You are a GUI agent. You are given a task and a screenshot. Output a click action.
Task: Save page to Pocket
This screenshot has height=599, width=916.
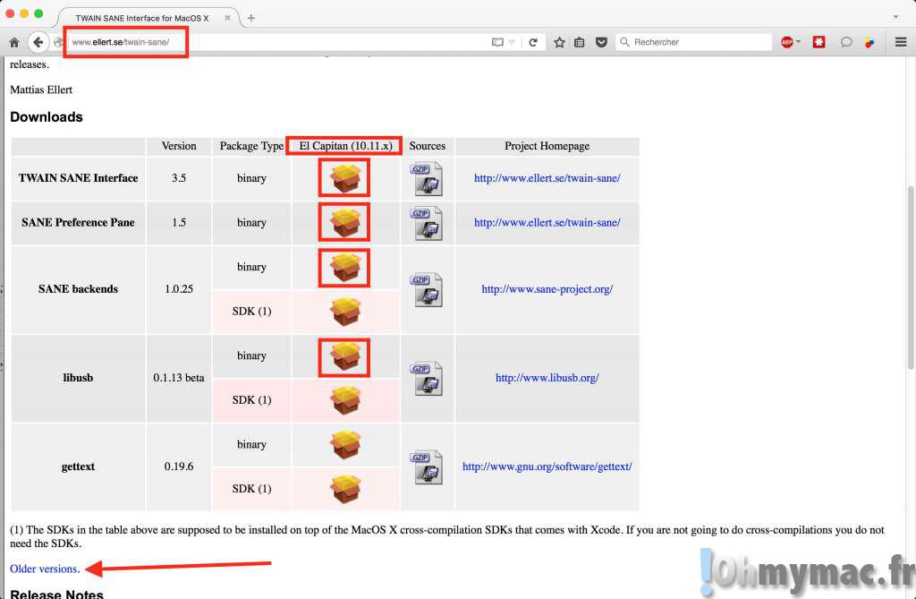click(601, 42)
